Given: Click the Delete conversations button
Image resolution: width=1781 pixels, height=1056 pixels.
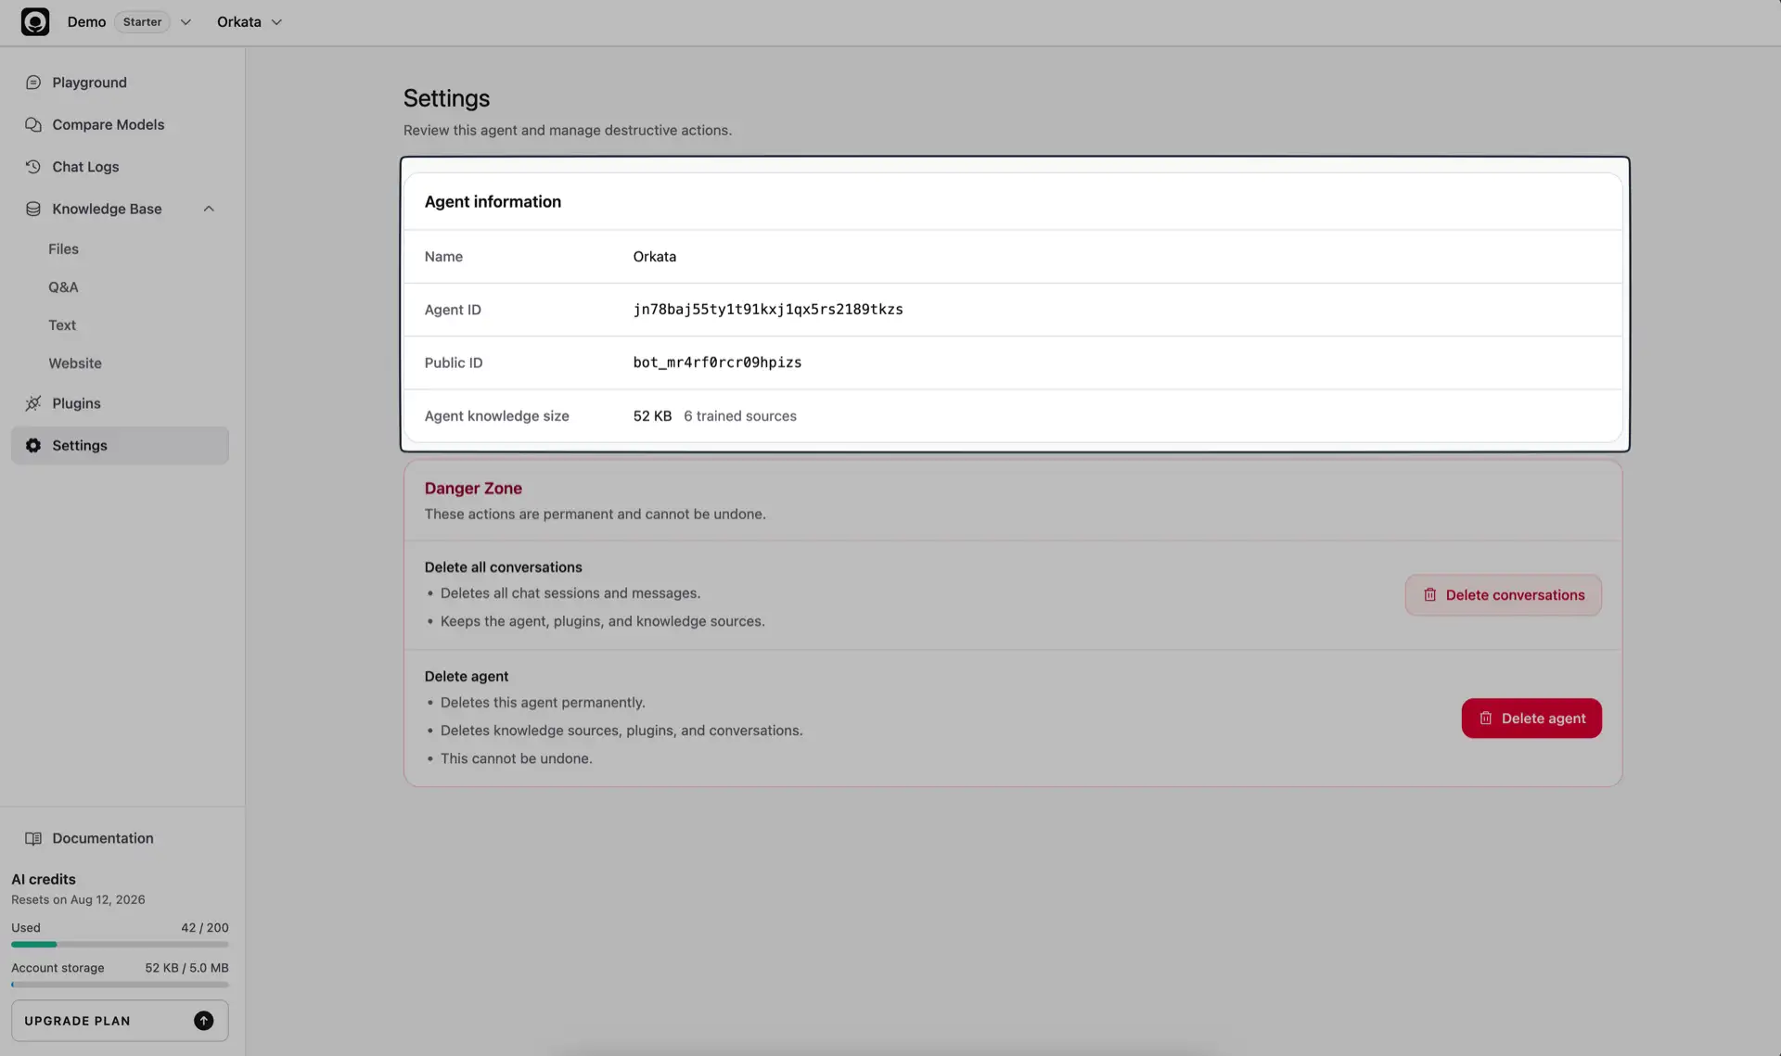Looking at the screenshot, I should click(1503, 595).
